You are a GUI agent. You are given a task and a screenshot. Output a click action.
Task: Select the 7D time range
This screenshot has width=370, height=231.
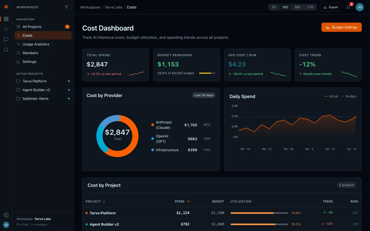pyautogui.click(x=273, y=7)
